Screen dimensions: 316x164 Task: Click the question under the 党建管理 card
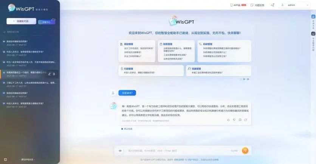[207, 72]
